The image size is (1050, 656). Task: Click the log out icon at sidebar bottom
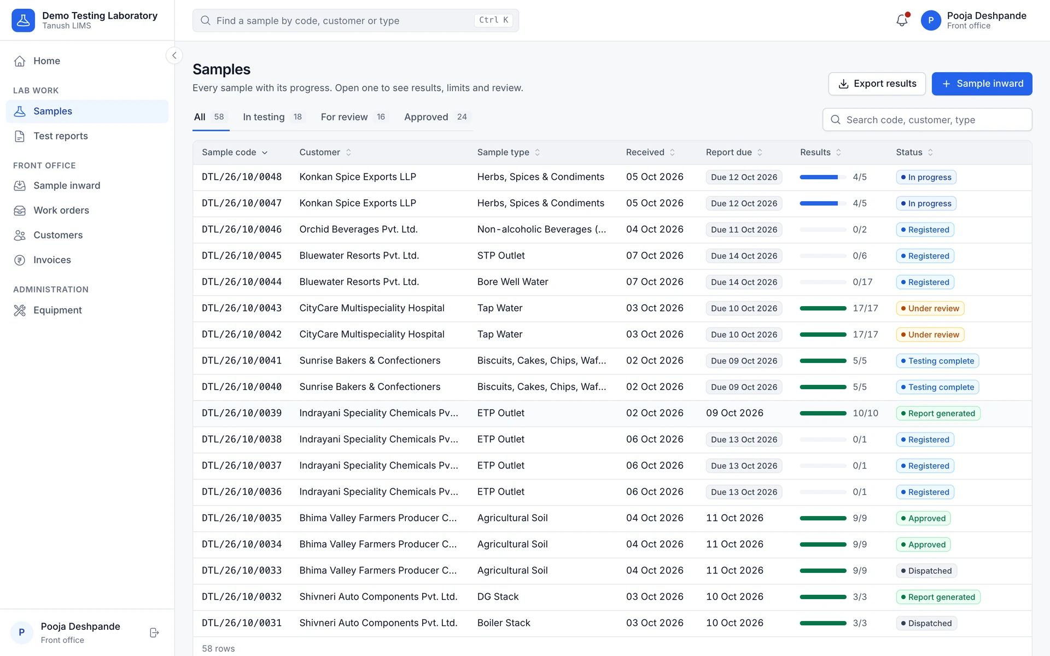coord(154,632)
